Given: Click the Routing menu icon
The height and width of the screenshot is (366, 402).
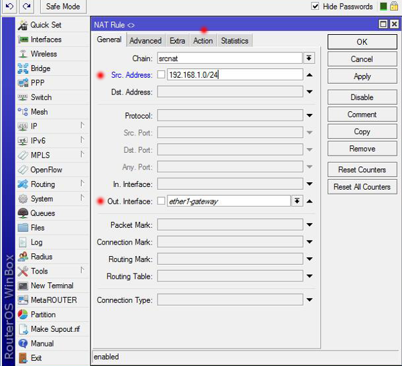Looking at the screenshot, I should [23, 184].
